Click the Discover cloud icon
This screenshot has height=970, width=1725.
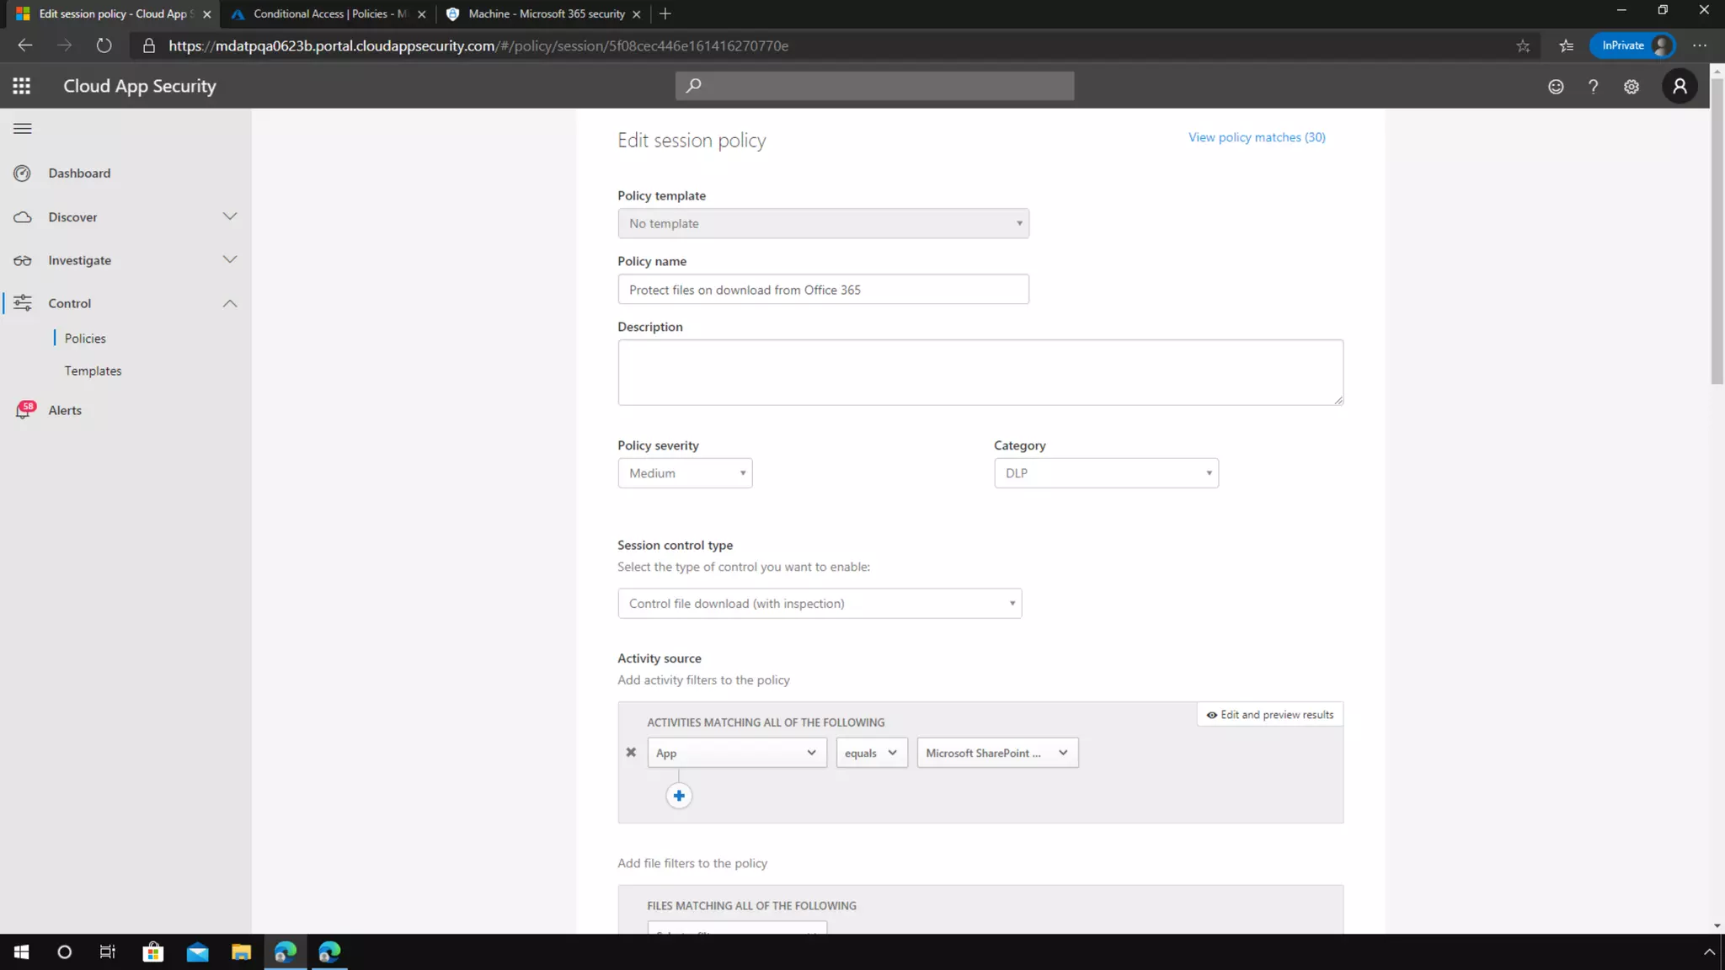tap(23, 217)
